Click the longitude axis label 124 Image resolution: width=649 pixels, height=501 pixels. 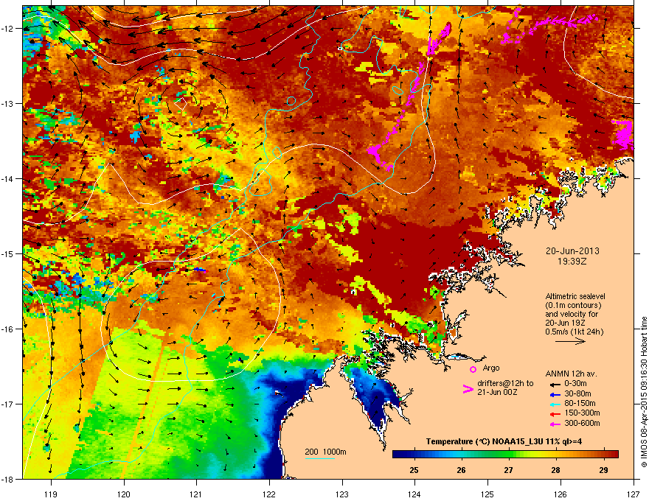click(x=414, y=494)
